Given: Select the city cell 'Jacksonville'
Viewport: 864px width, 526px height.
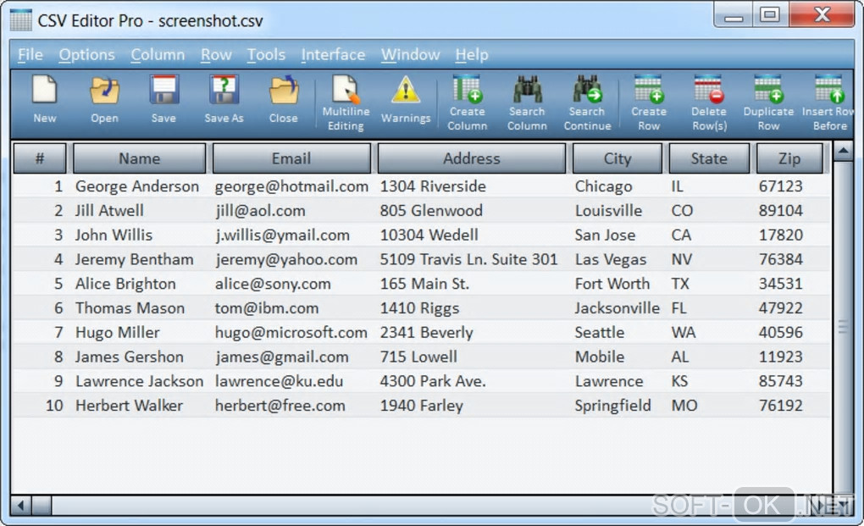Looking at the screenshot, I should [618, 307].
